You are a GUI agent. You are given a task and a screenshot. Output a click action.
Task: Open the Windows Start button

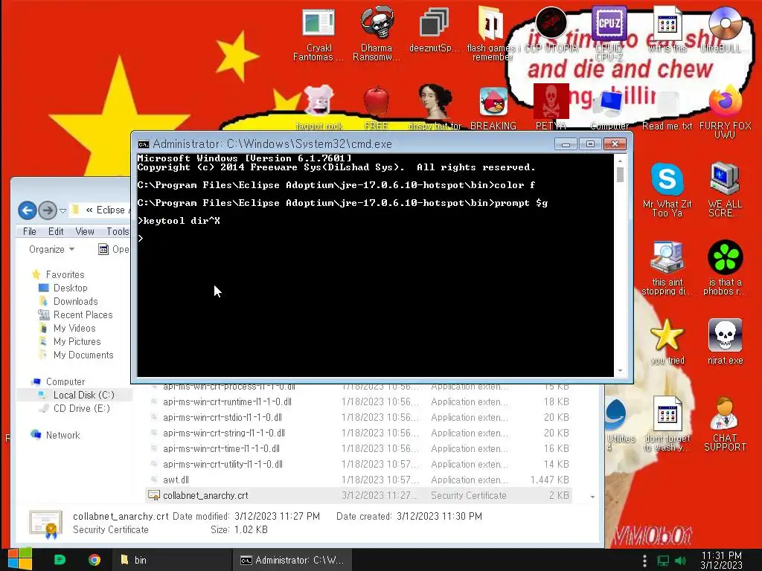pos(19,559)
